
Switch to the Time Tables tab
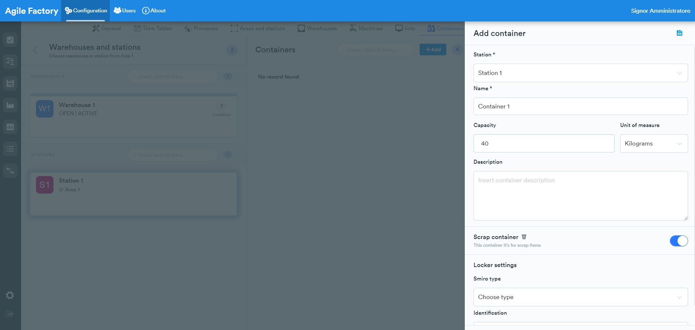153,28
